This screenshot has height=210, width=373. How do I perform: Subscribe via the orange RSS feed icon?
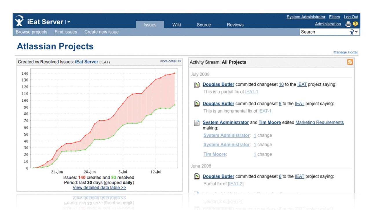pyautogui.click(x=350, y=62)
